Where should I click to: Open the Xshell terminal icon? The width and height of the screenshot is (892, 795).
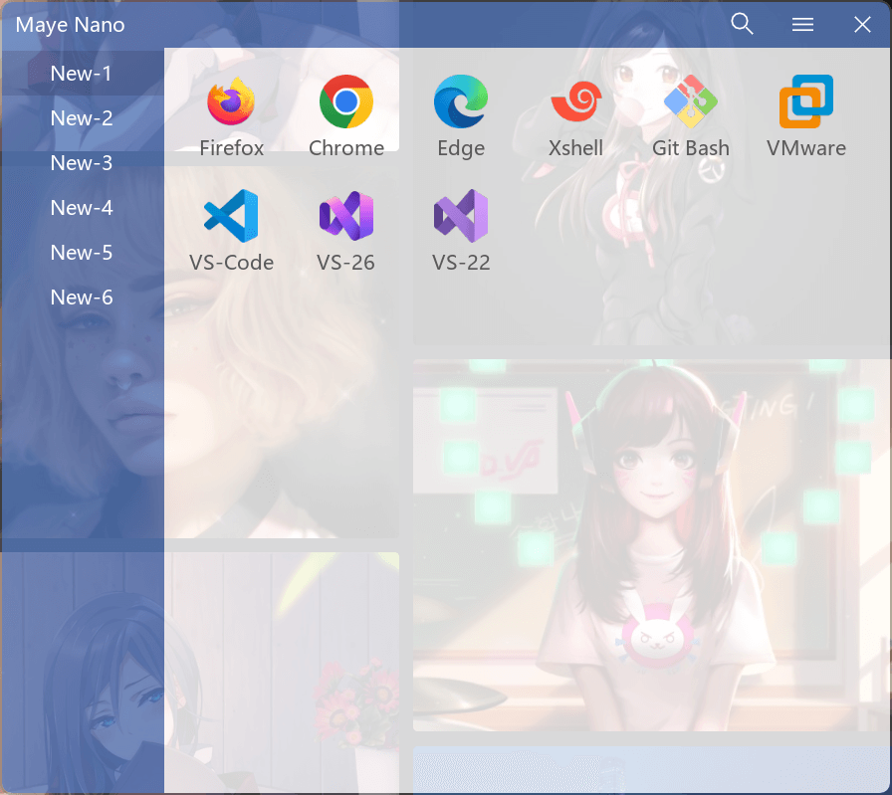tap(575, 102)
